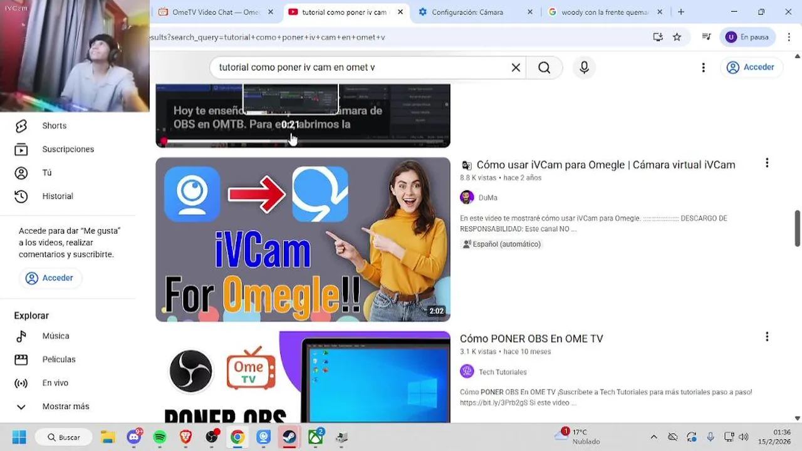The height and width of the screenshot is (451, 802).
Task: Click the volume icon in system tray
Action: tap(743, 437)
